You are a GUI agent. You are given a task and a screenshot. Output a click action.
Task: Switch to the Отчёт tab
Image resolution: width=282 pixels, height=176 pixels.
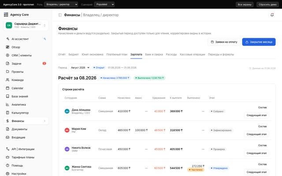pyautogui.click(x=62, y=55)
